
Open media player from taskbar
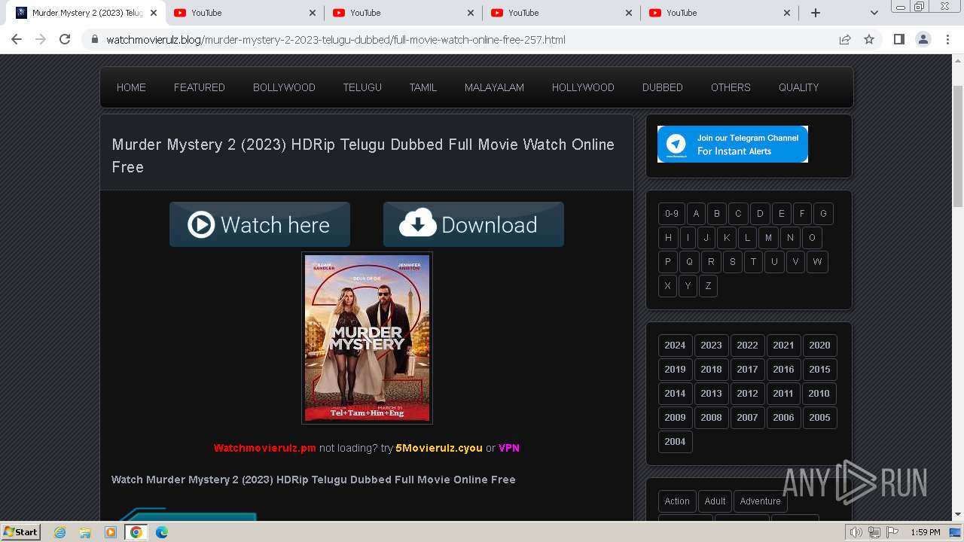click(111, 532)
